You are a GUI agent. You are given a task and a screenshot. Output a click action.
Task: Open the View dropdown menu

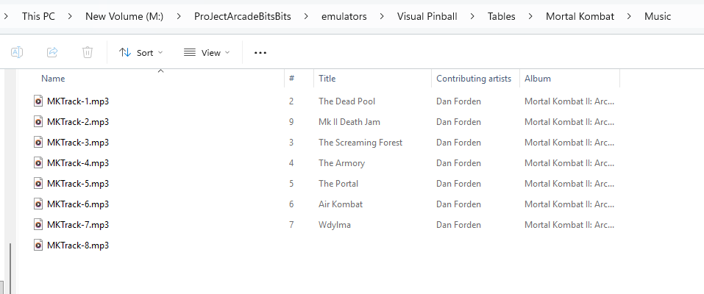[207, 52]
